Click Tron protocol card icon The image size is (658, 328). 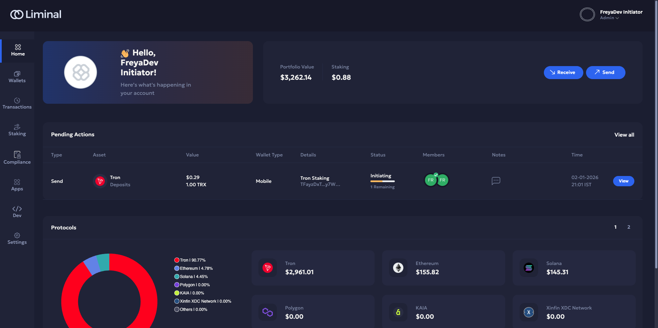268,268
